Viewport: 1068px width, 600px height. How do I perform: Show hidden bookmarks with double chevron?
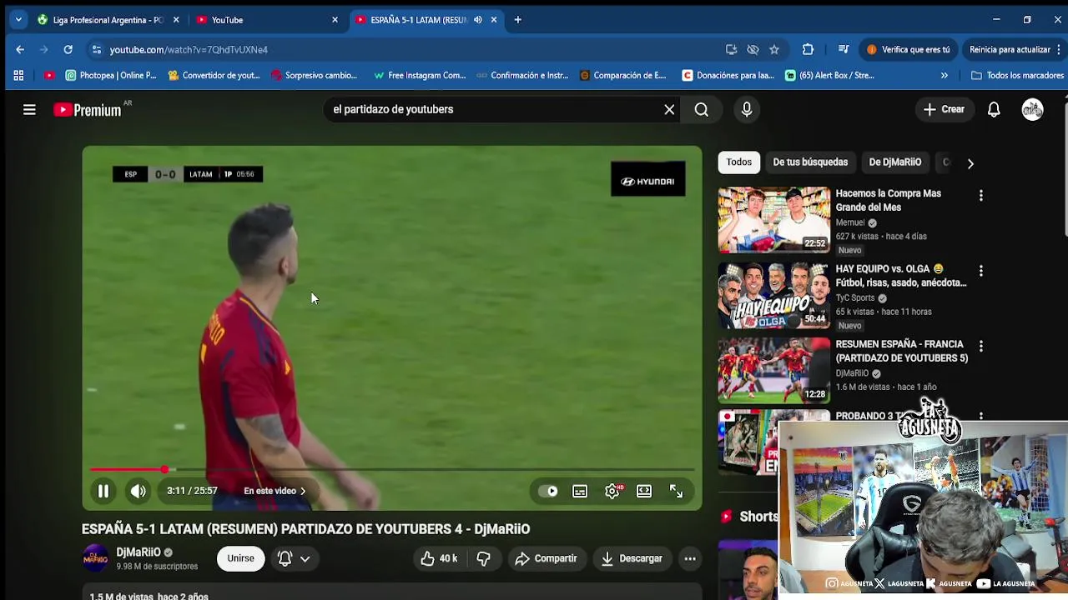point(944,75)
